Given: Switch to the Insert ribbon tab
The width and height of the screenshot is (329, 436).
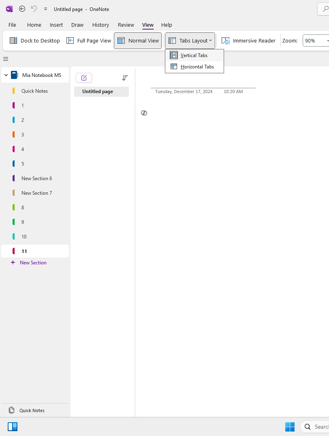Looking at the screenshot, I should click(56, 25).
